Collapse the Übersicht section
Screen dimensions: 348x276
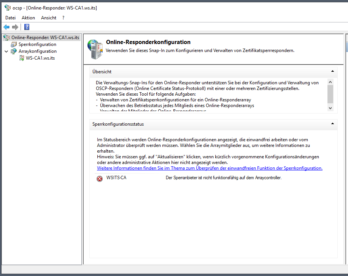(332, 71)
